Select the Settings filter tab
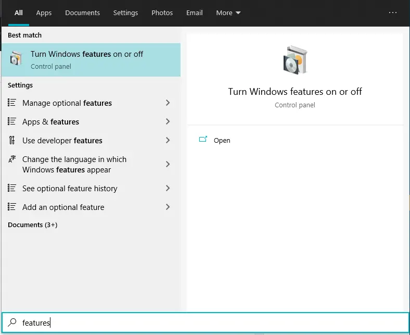 point(125,13)
